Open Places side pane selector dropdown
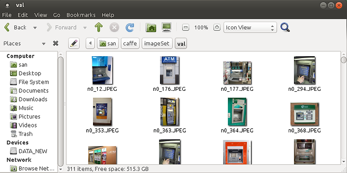Viewport: 347px width, 173px height. pos(43,44)
